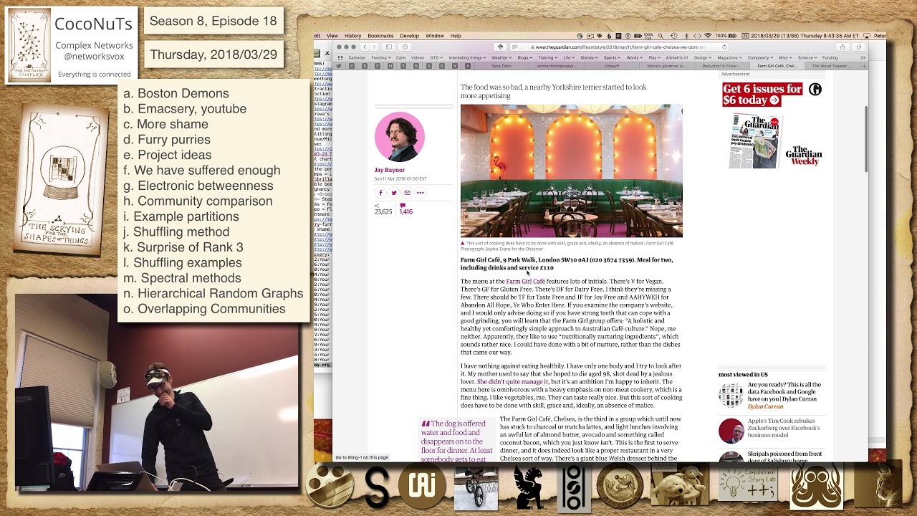Share article via Twitter icon
The height and width of the screenshot is (516, 917).
tap(393, 193)
